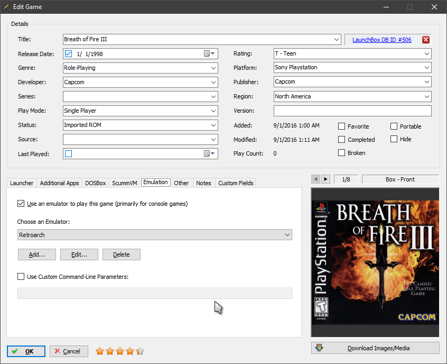Screen dimensions: 447x364
Task: Expand the Status dropdown
Action: (x=213, y=125)
